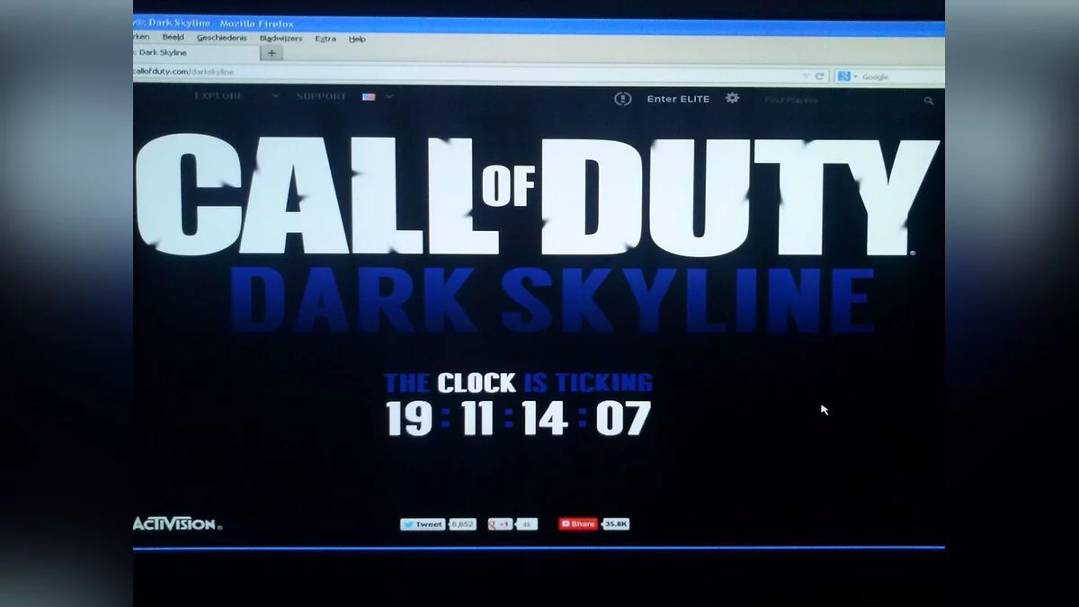Open the search engine chooser arrow
This screenshot has height=607, width=1079.
point(855,76)
